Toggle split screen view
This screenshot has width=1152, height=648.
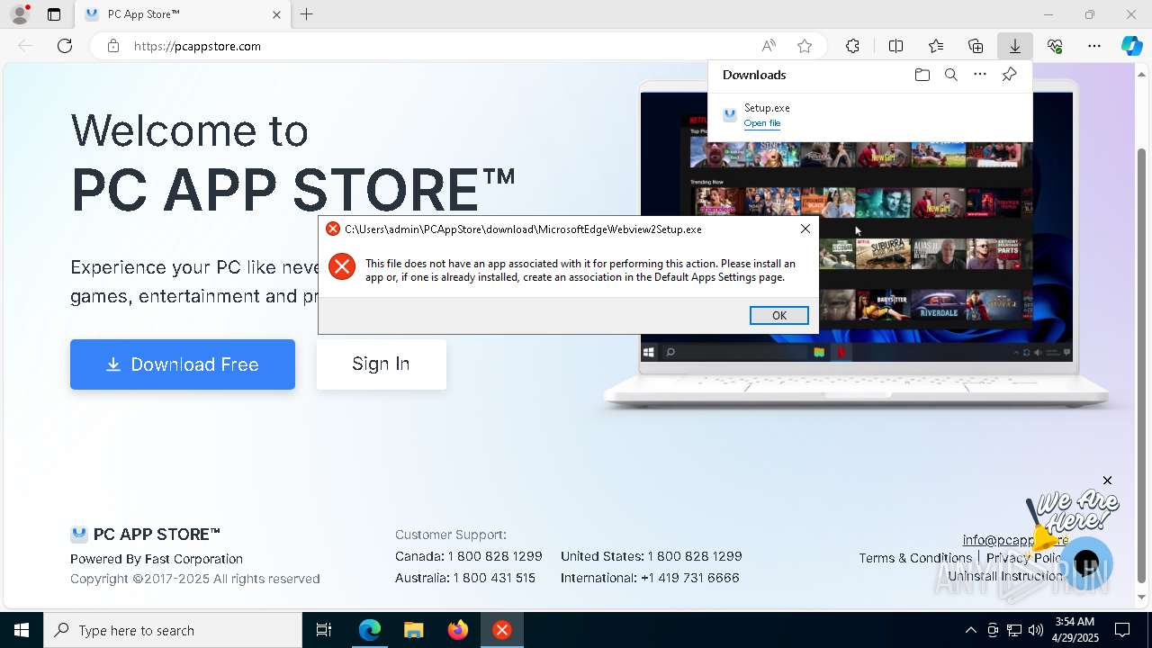pos(896,46)
